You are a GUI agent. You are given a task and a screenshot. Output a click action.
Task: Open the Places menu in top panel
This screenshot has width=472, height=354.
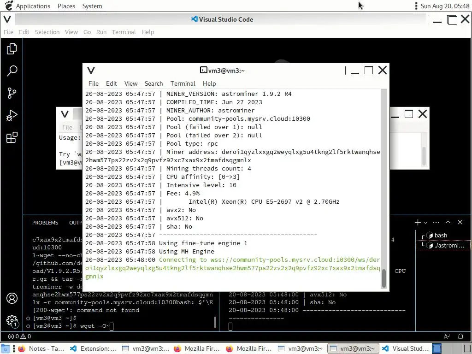[66, 6]
